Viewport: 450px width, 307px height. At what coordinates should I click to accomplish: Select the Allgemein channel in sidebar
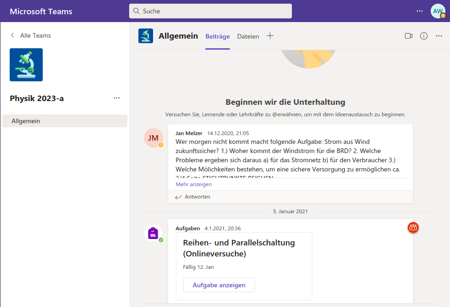(65, 121)
